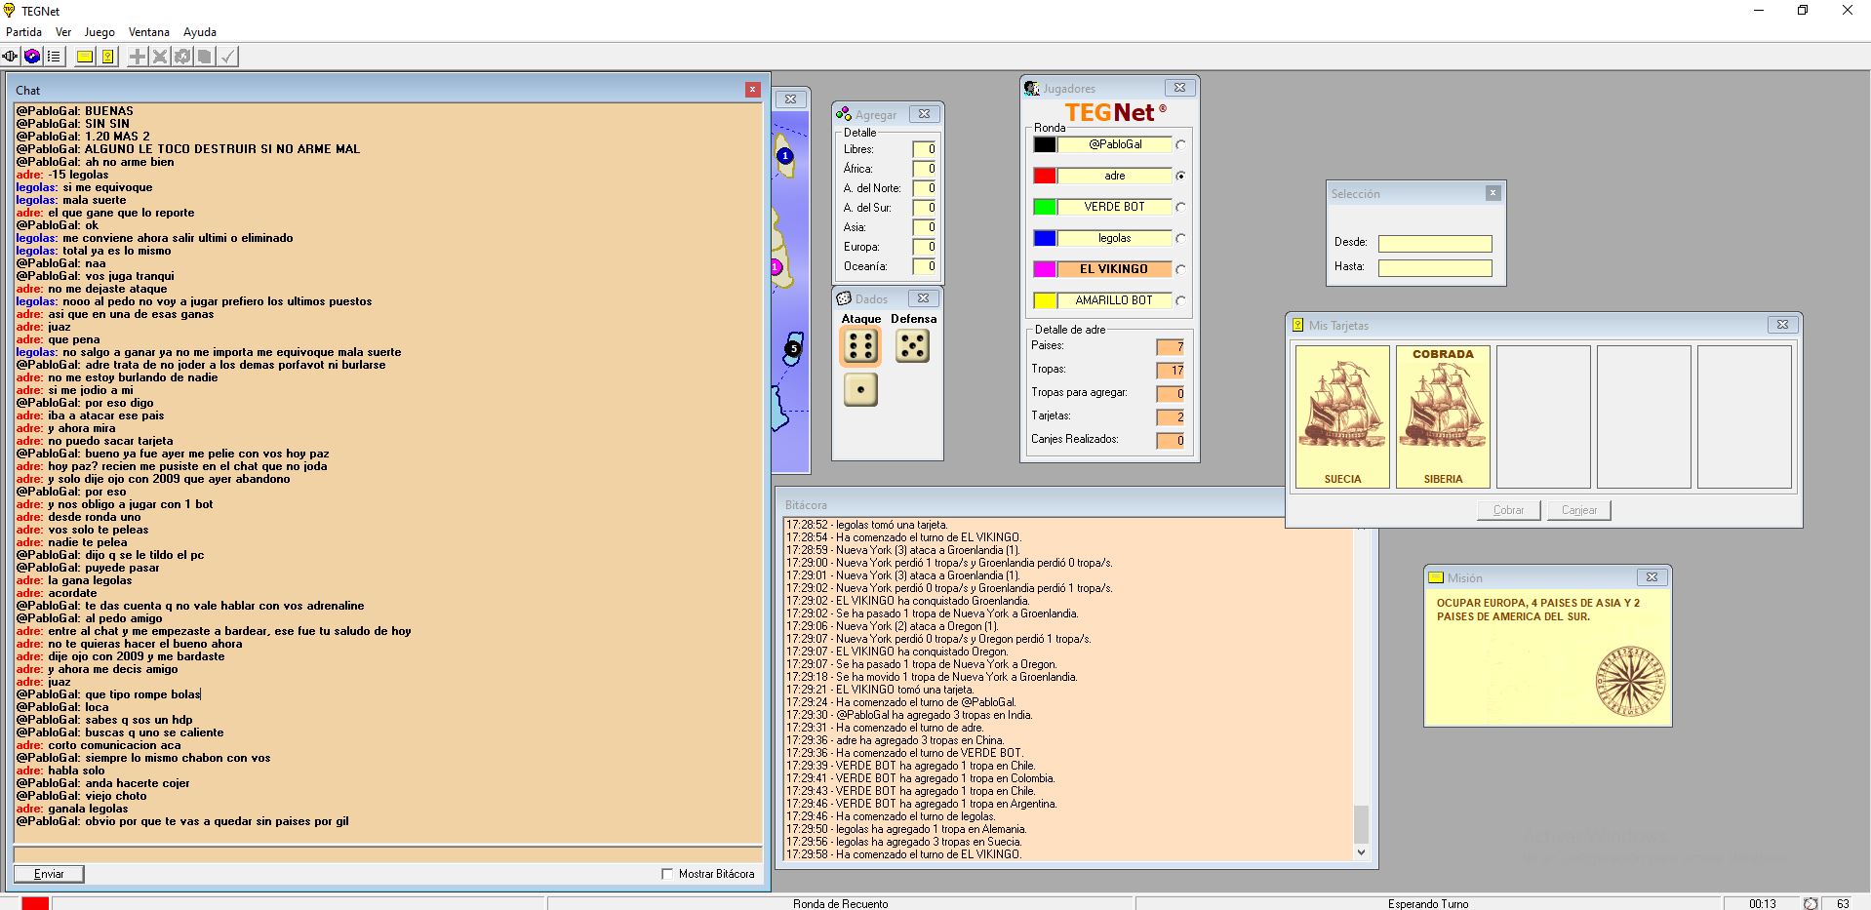Screen dimensions: 1871x910
Task: Open the bulleted list toolbar icon
Action: point(54,57)
